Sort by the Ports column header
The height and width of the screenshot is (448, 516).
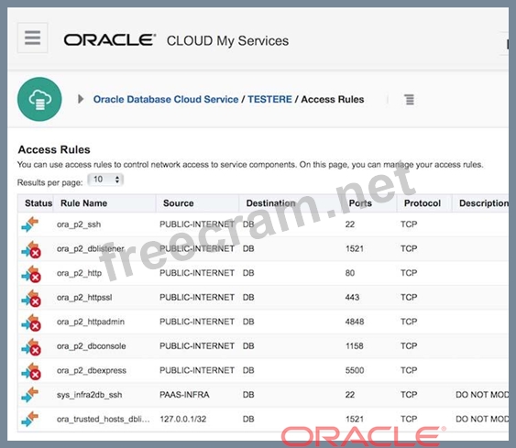[360, 203]
